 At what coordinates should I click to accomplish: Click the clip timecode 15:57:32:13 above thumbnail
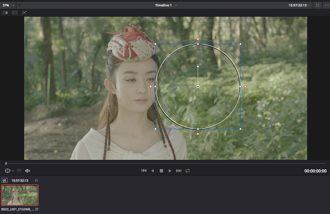[x=20, y=181]
